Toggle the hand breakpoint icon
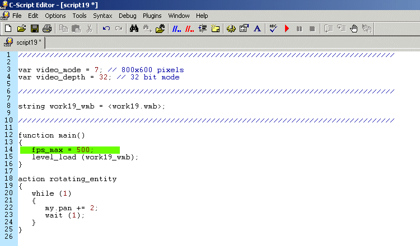 click(353, 28)
